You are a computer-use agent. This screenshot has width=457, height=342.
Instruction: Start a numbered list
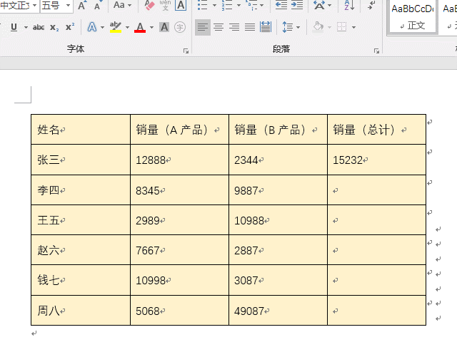click(227, 5)
